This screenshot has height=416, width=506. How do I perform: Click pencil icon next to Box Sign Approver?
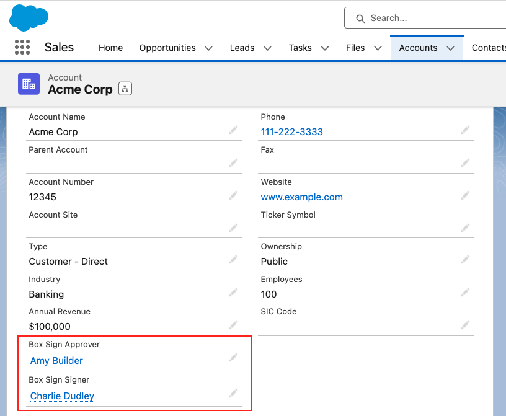233,358
